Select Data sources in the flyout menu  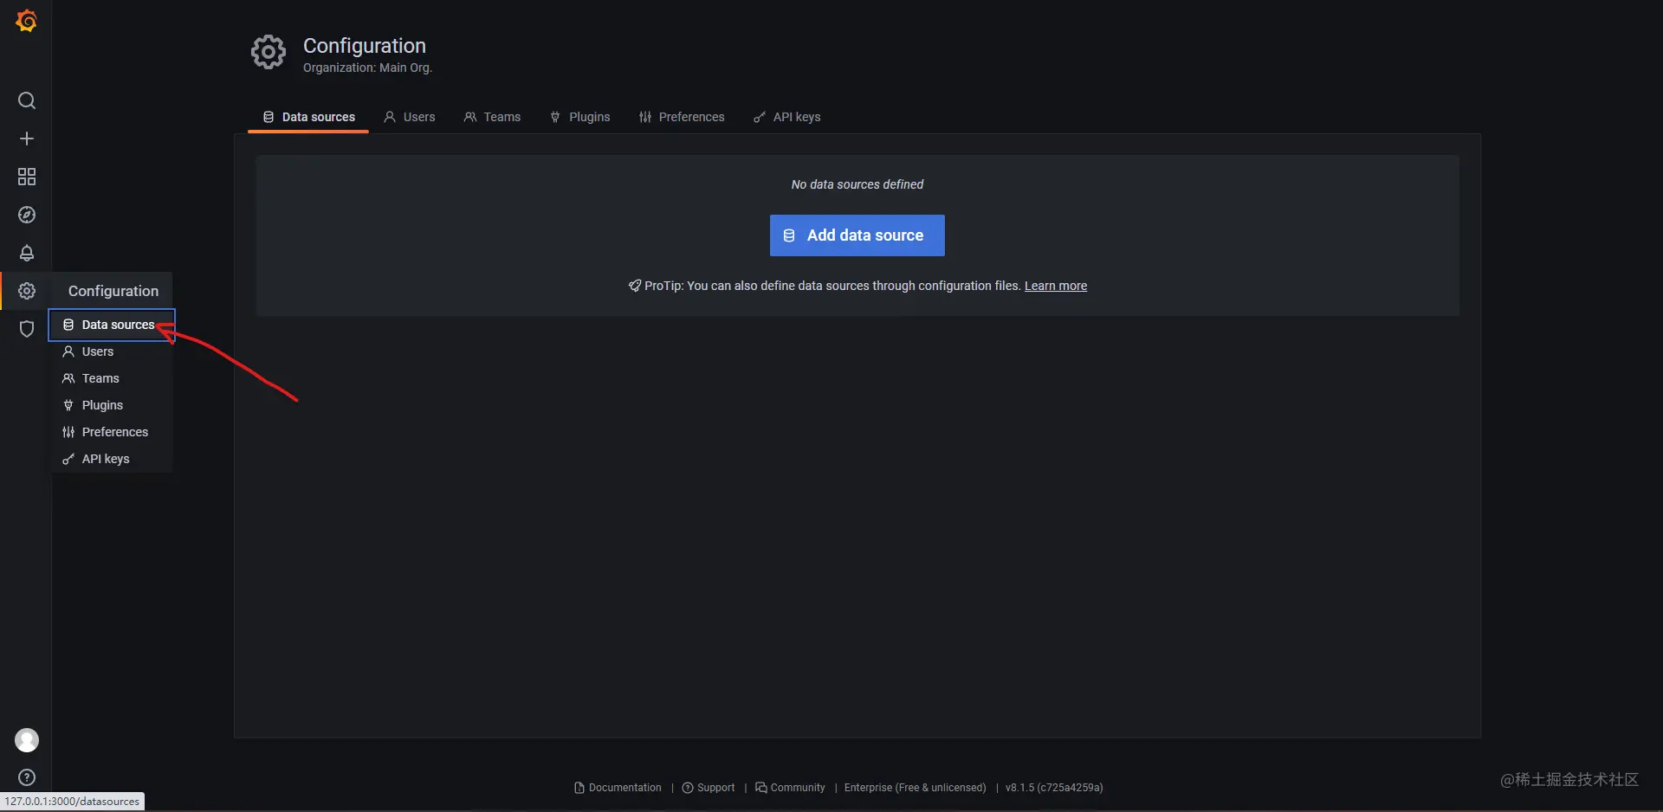112,325
